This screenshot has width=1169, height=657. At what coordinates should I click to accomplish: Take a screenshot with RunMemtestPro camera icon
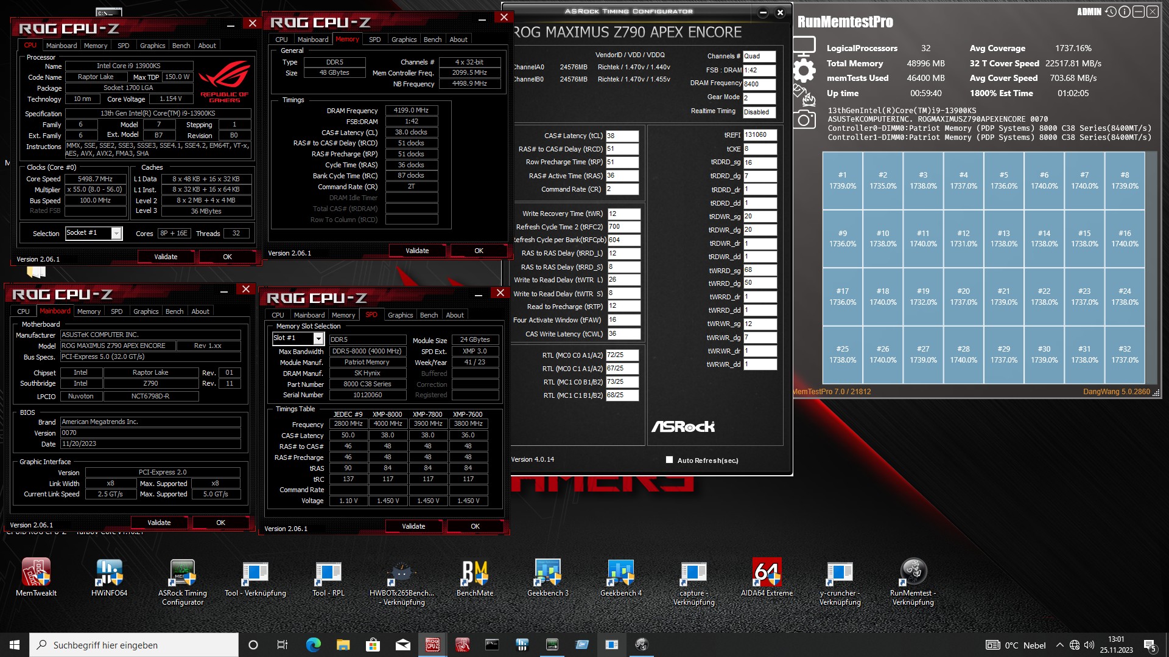pos(804,119)
